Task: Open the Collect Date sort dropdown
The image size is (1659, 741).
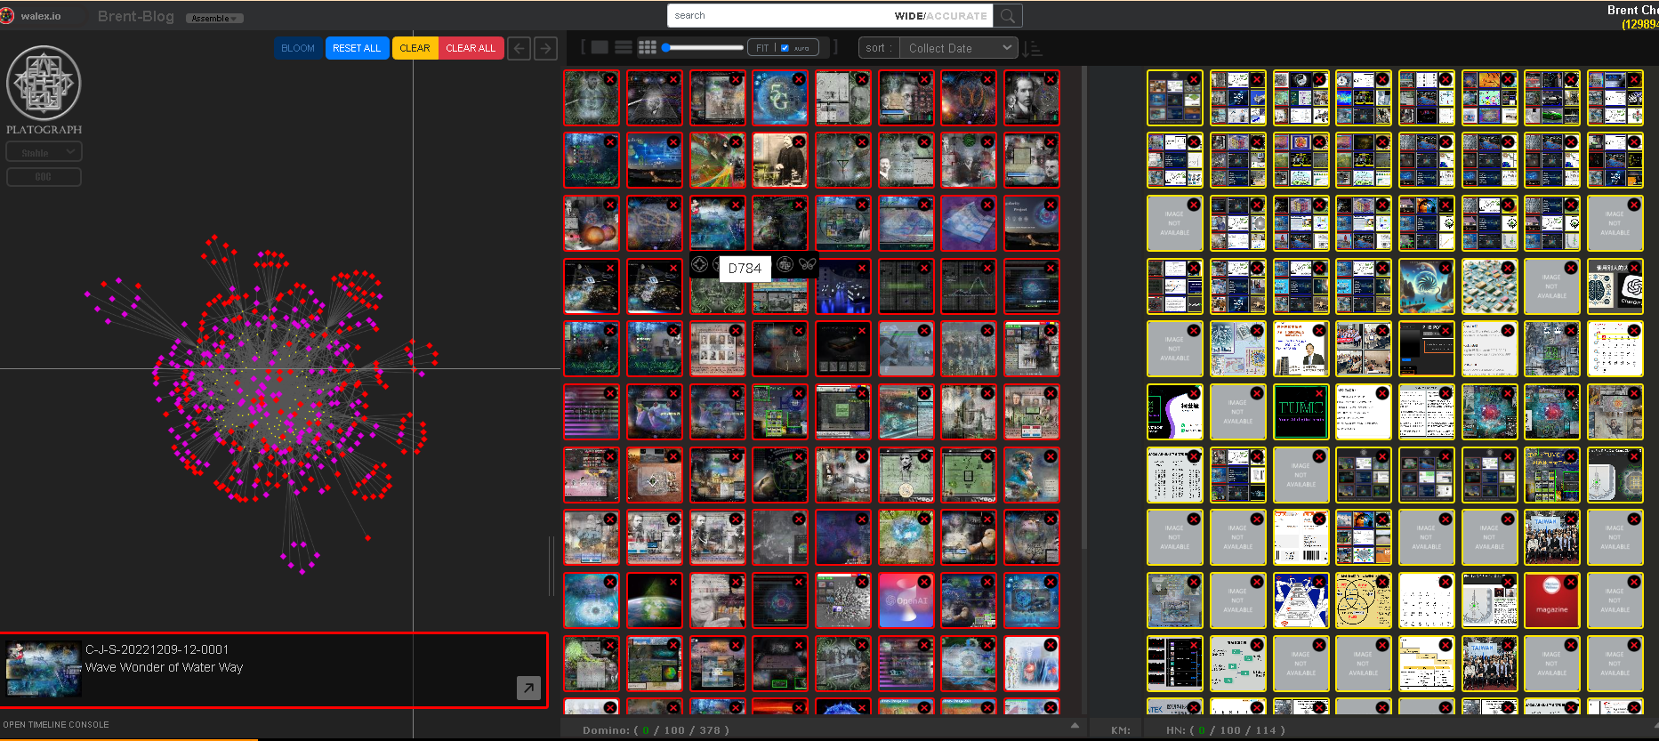Action: click(959, 48)
